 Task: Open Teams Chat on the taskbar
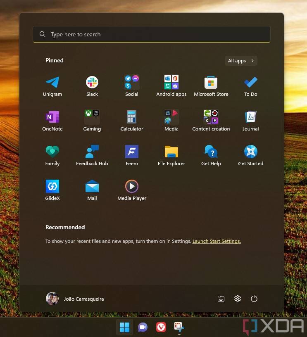143,327
